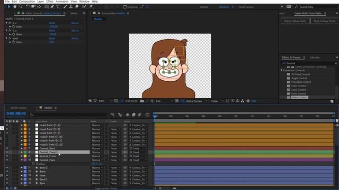
Task: Click the timeline layer search field
Action: coord(68,115)
